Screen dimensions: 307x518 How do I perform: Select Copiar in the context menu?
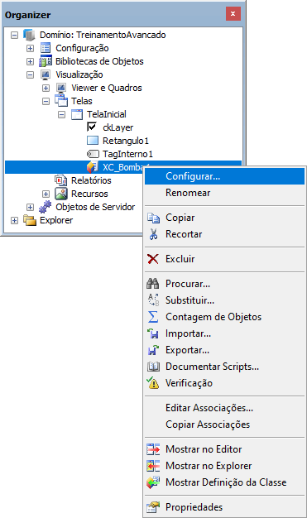(225, 218)
